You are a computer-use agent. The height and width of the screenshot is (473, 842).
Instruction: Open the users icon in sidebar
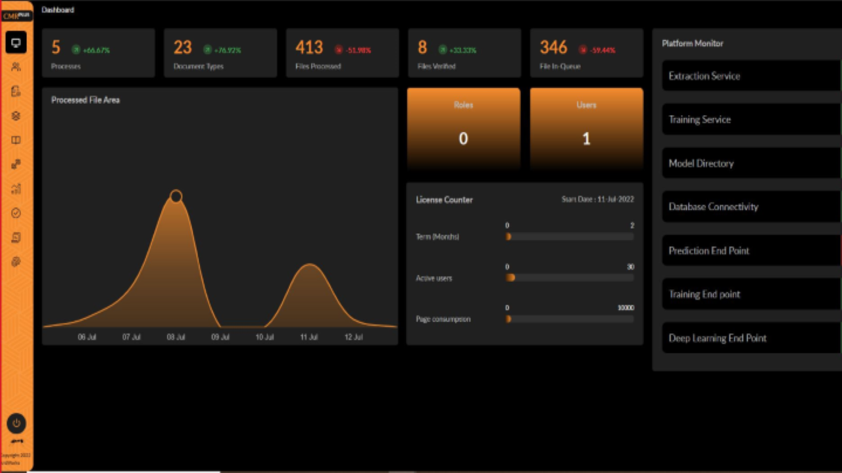point(16,67)
